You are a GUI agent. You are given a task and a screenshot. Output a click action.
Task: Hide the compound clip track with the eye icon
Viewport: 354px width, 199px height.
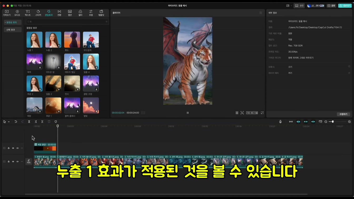[x=13, y=148]
